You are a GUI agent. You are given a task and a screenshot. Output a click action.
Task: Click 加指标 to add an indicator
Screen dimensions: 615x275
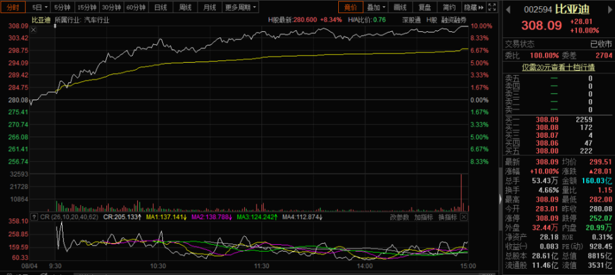tap(424, 217)
